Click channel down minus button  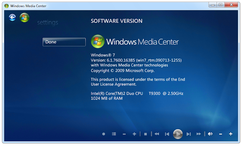(124, 134)
